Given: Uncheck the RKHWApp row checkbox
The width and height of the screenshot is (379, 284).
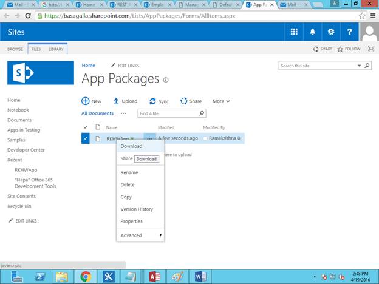Looking at the screenshot, I should (x=85, y=138).
